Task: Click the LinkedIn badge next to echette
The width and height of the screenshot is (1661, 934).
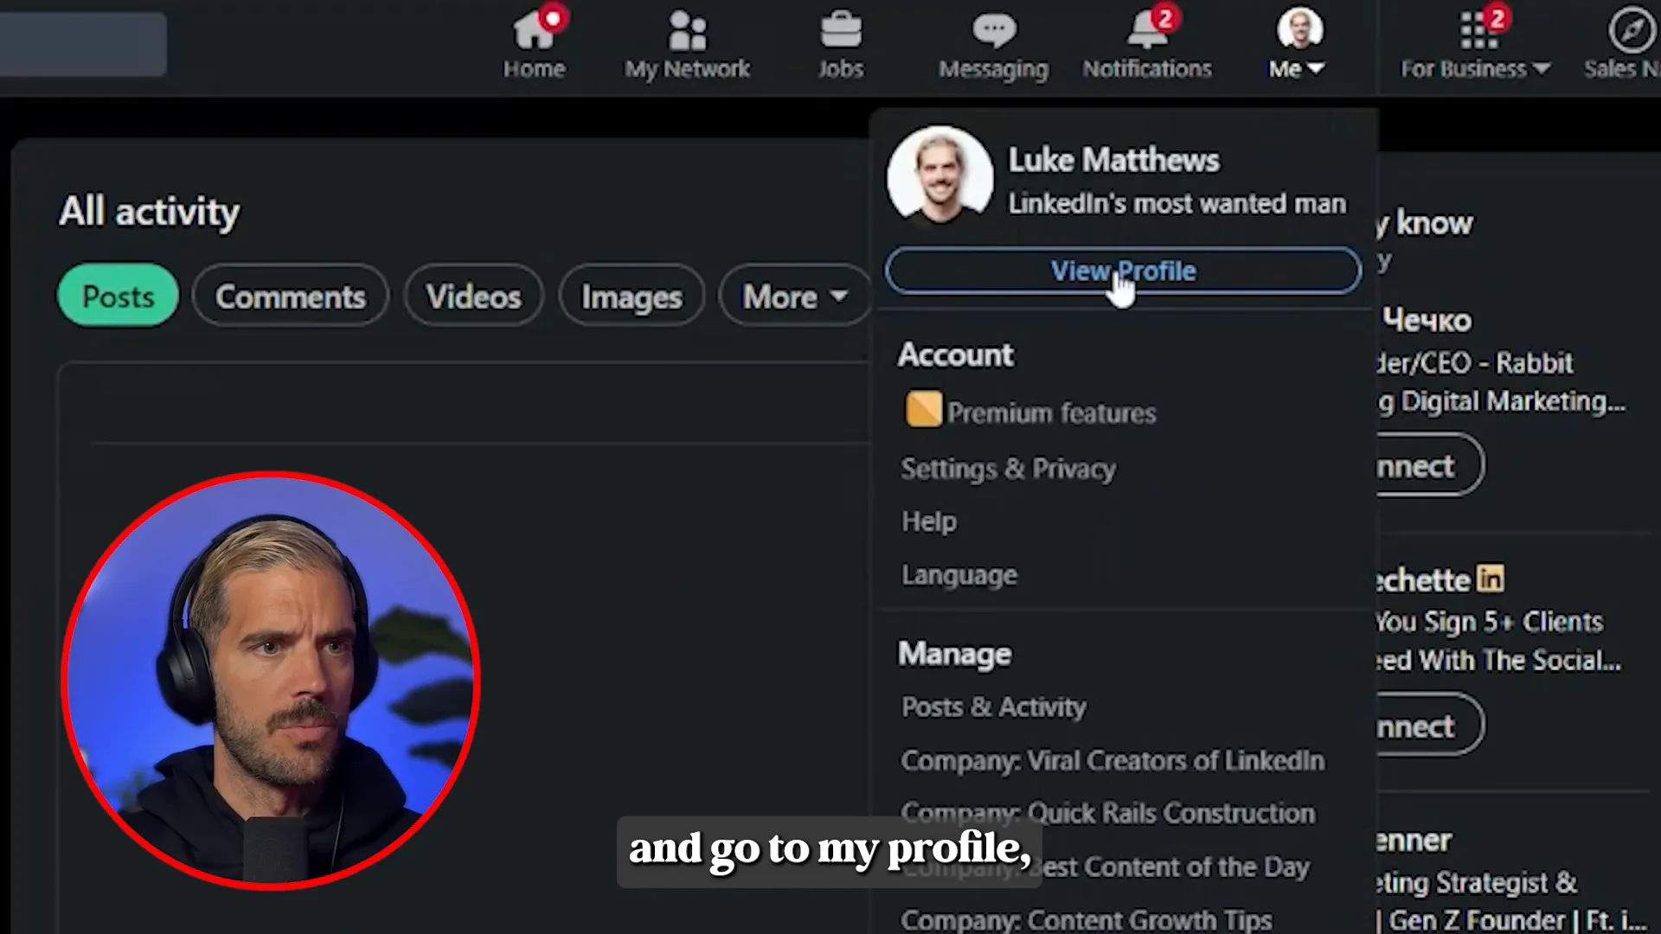Action: [x=1490, y=579]
